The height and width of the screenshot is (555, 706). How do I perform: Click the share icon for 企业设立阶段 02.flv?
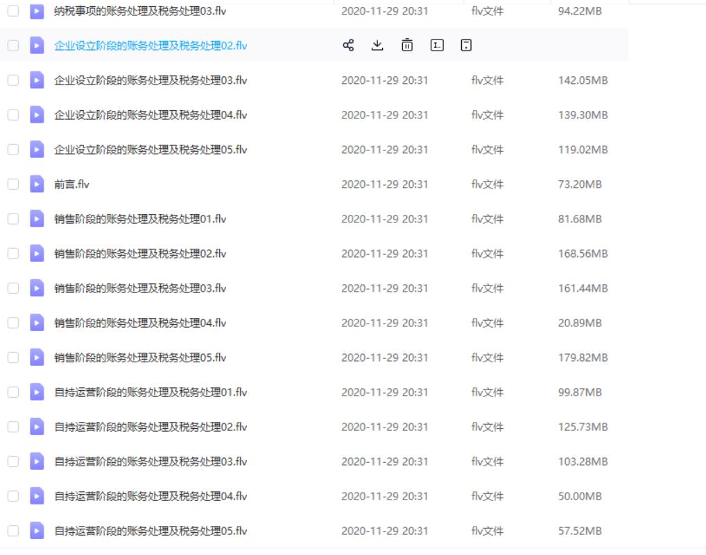tap(348, 46)
